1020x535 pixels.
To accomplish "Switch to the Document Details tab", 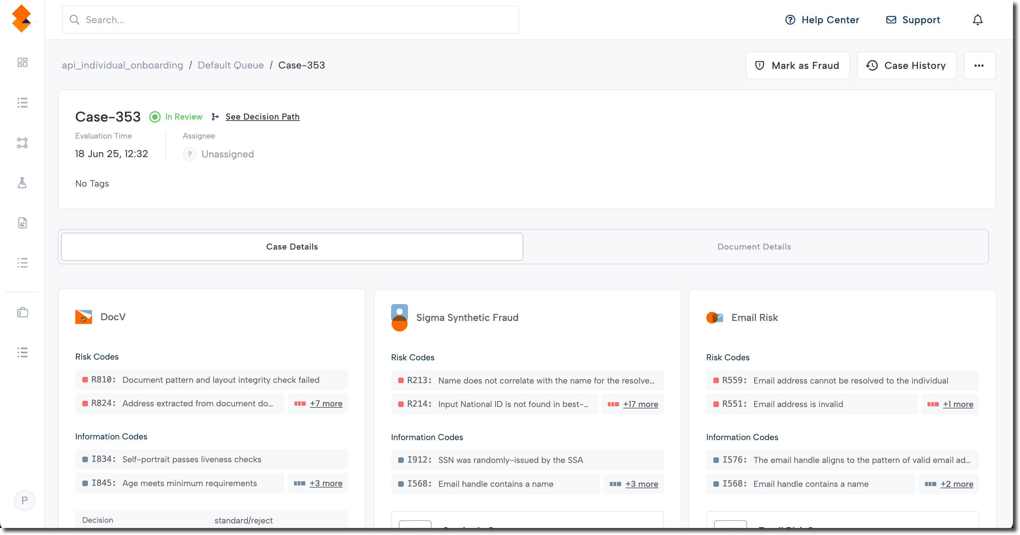I will [x=754, y=246].
